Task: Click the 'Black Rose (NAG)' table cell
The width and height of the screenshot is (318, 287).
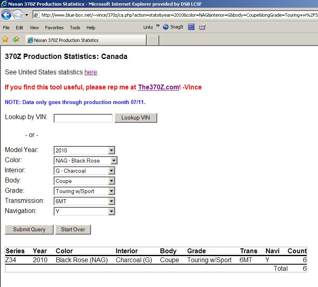Action: pos(82,260)
